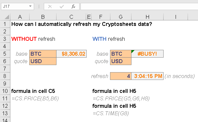Viewport: 198px width, 122px height.
Task: Click the 'quote' label next to G6
Action: [x=102, y=61]
